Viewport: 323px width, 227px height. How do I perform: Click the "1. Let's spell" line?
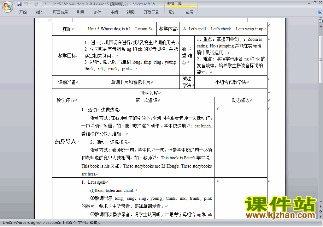pos(93,182)
